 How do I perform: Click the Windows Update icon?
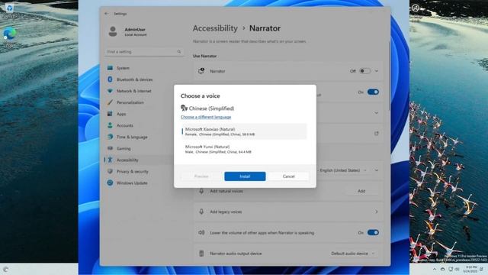click(x=110, y=183)
